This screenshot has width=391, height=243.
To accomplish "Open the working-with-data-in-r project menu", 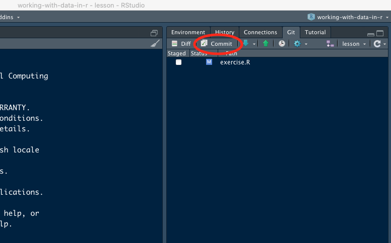I will (x=346, y=17).
